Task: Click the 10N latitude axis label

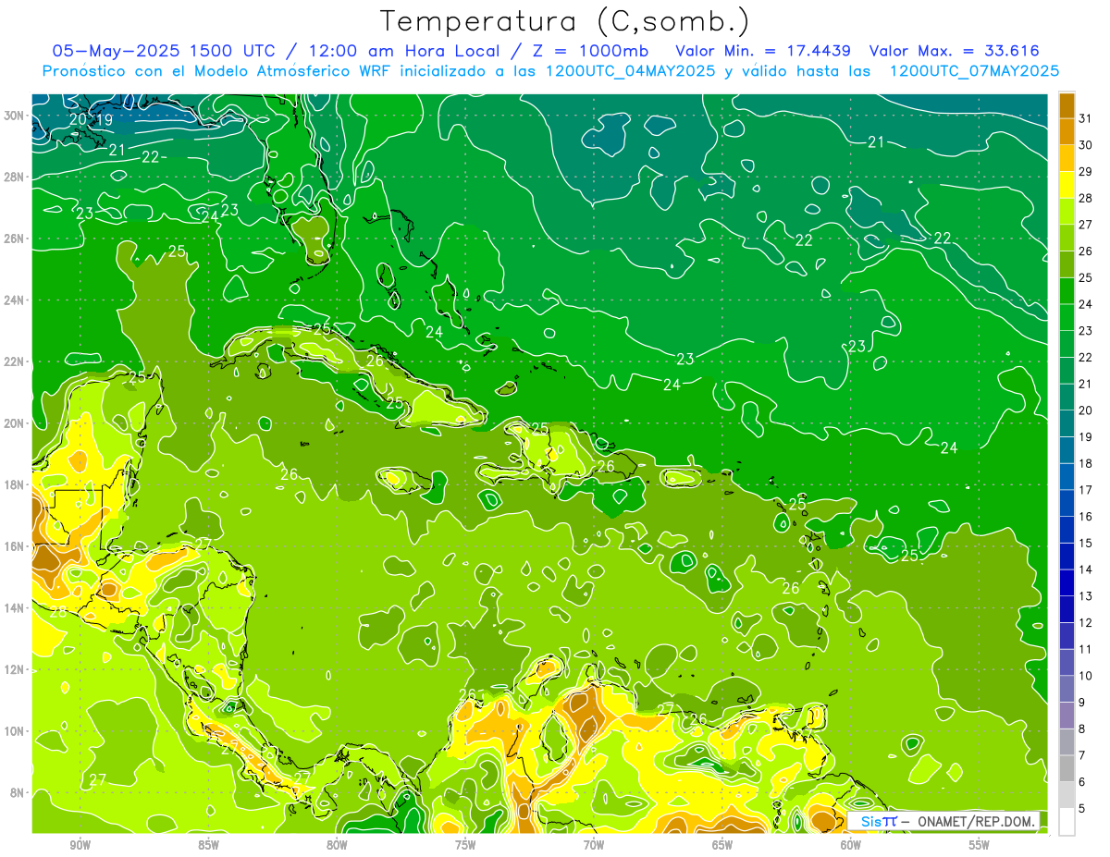Action: (x=15, y=731)
